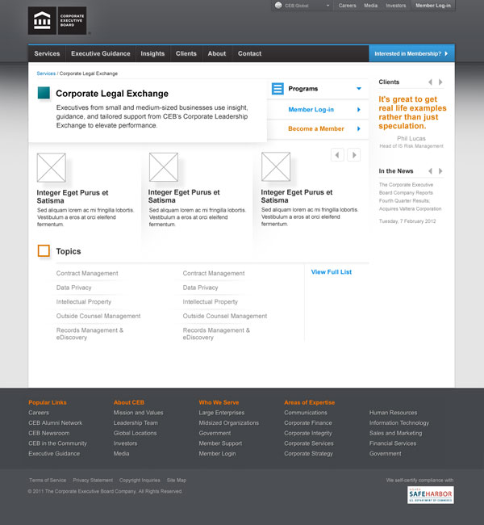This screenshot has width=484, height=525.
Task: Open the Executive Guidance nav menu
Action: click(x=100, y=54)
